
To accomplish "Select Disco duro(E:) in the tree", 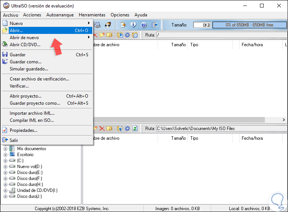I will click(30, 173).
